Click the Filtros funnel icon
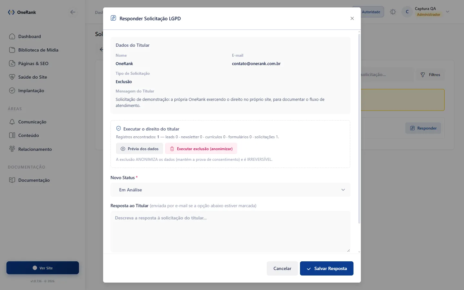 tap(423, 75)
